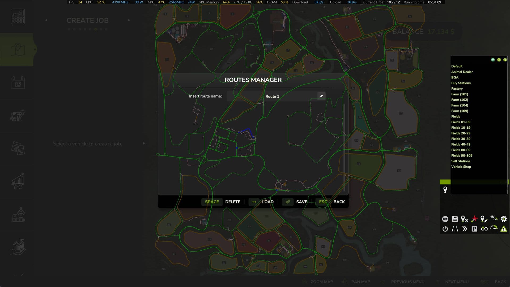The height and width of the screenshot is (287, 510).
Task: Toggle the loop mode infinity icon
Action: click(x=484, y=229)
